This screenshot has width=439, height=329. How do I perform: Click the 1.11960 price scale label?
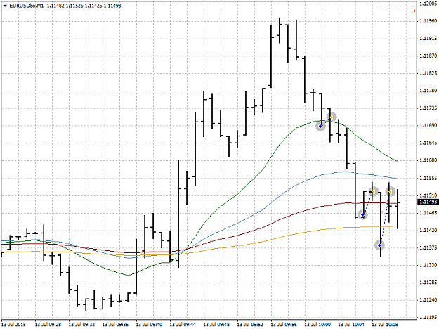pos(428,21)
